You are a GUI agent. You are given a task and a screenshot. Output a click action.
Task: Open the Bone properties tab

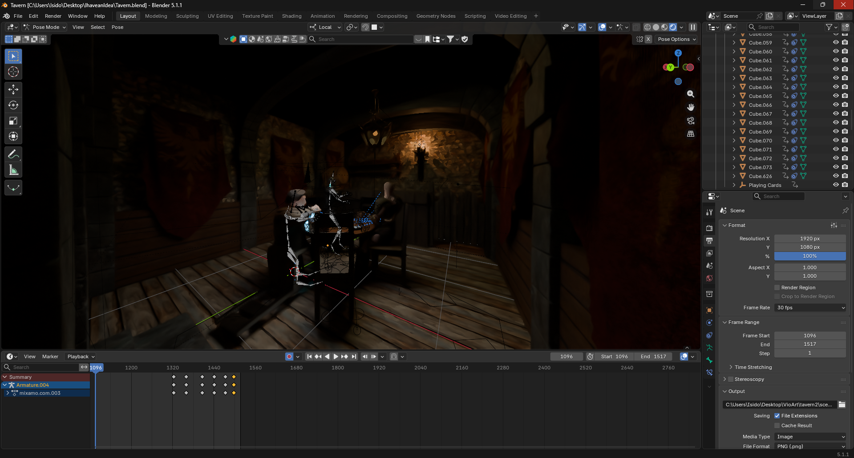pyautogui.click(x=709, y=360)
